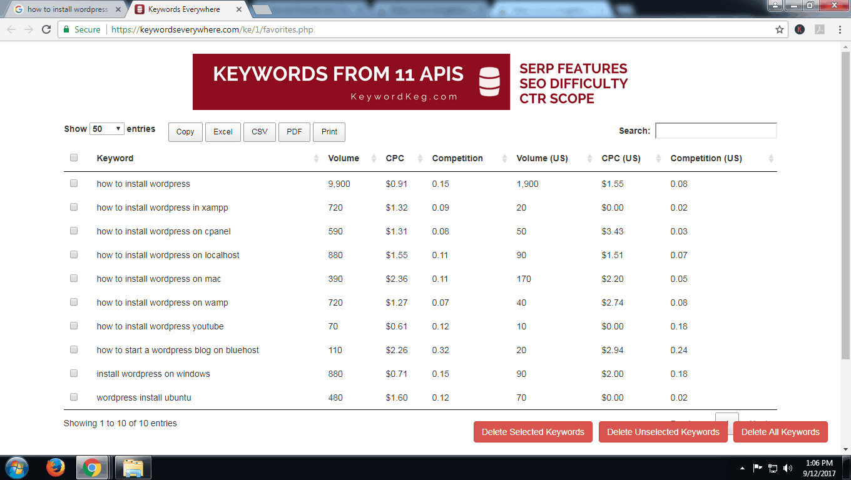Click the Print button
This screenshot has height=480, width=851.
coord(329,132)
